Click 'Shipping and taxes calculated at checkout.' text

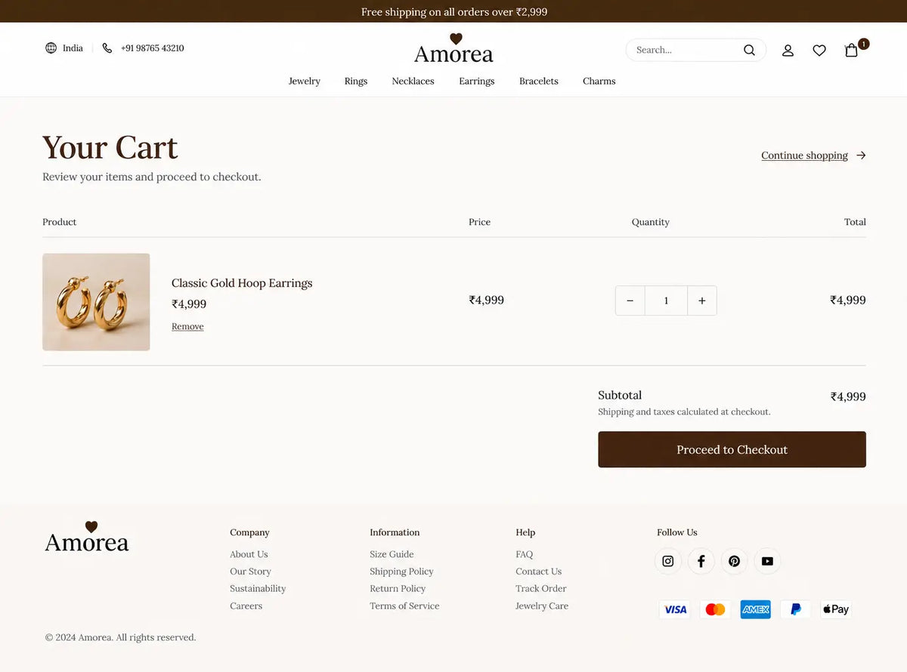(x=684, y=412)
